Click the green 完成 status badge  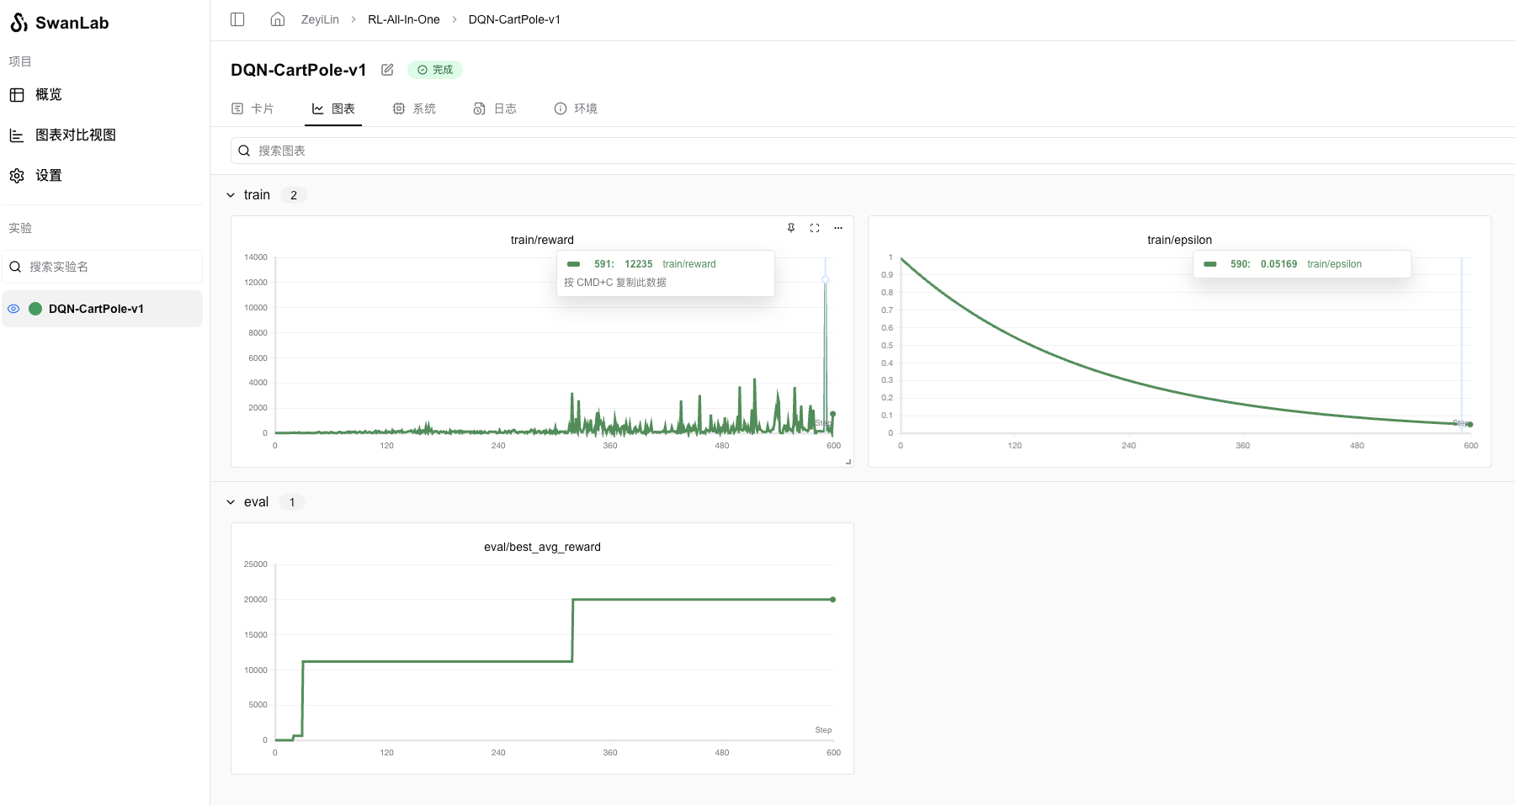point(435,70)
